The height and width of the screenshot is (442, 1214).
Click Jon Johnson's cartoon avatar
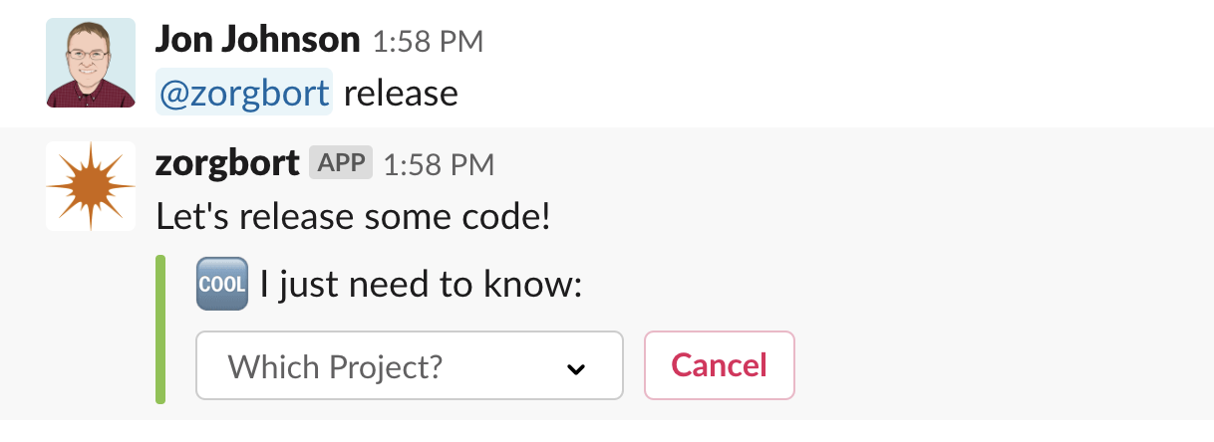coord(91,63)
